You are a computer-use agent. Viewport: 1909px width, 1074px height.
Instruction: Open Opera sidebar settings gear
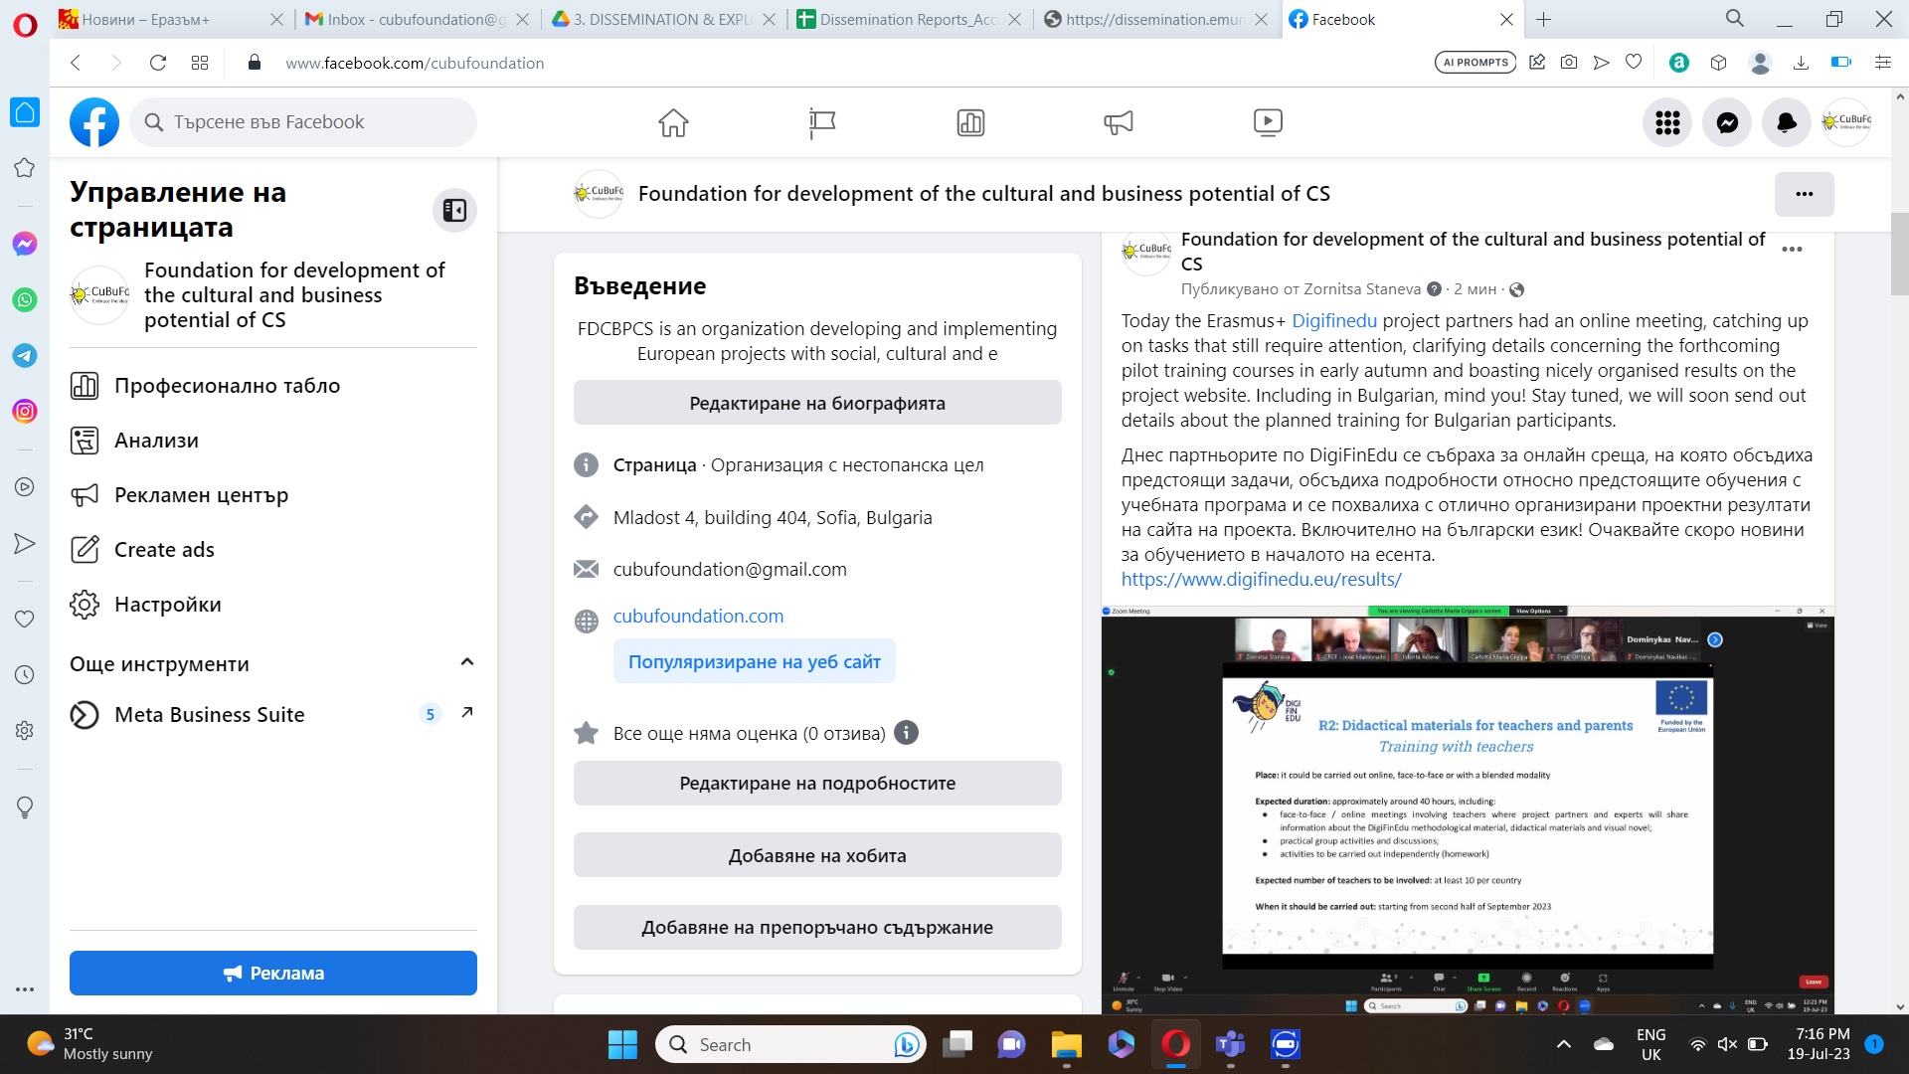pyautogui.click(x=25, y=730)
